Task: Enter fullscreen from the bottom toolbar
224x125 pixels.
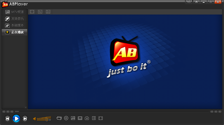Action: pyautogui.click(x=101, y=118)
